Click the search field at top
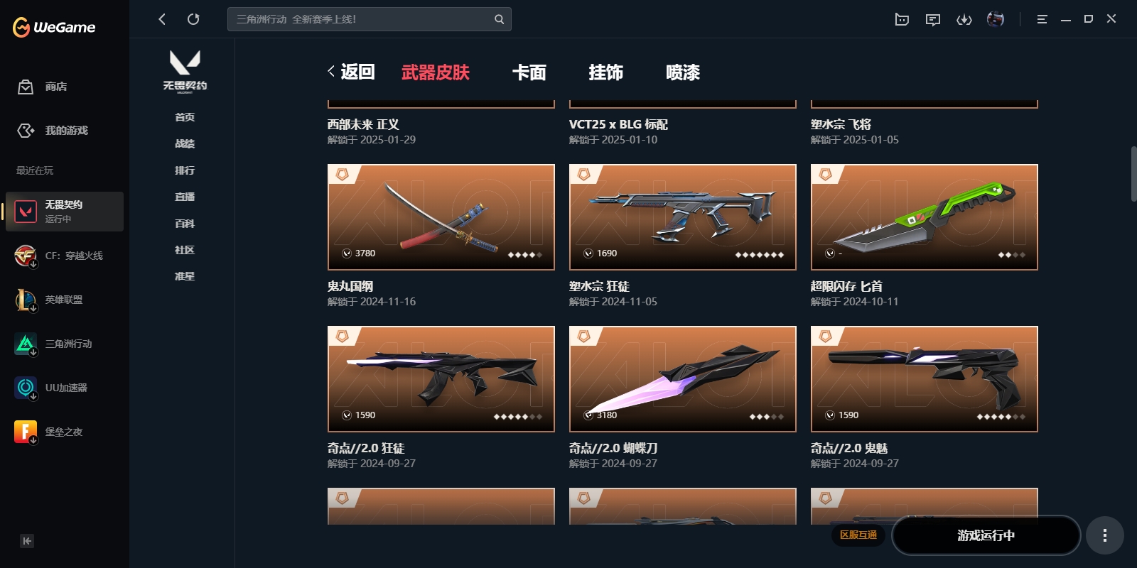Viewport: 1137px width, 568px height. (369, 19)
